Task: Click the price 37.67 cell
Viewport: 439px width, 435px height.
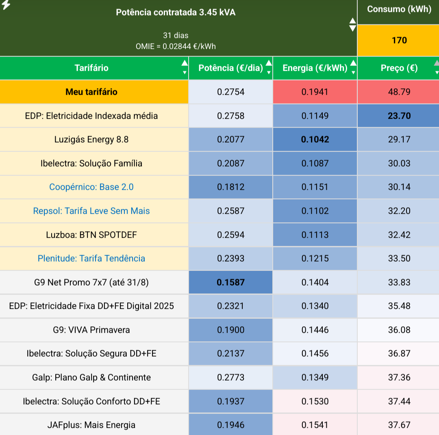Action: click(399, 425)
